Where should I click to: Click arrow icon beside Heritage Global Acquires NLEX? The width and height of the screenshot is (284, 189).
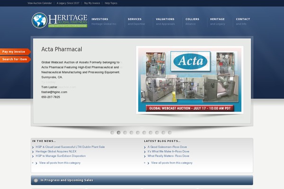(33, 152)
